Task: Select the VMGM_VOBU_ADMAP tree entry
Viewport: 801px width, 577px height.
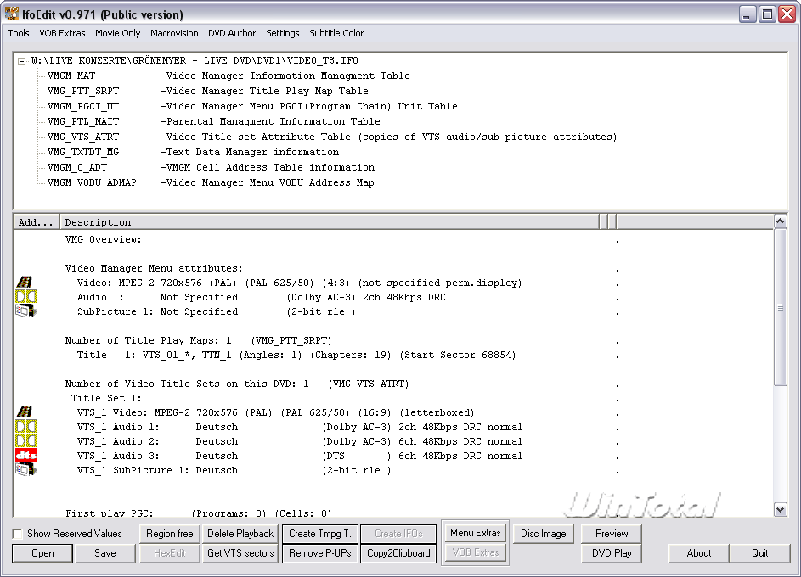Action: 91,182
